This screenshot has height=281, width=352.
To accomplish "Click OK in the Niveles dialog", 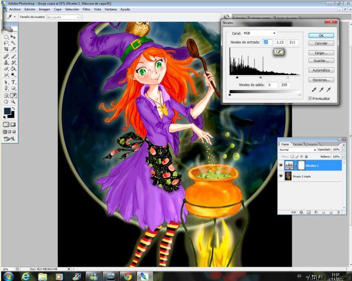I will [321, 35].
